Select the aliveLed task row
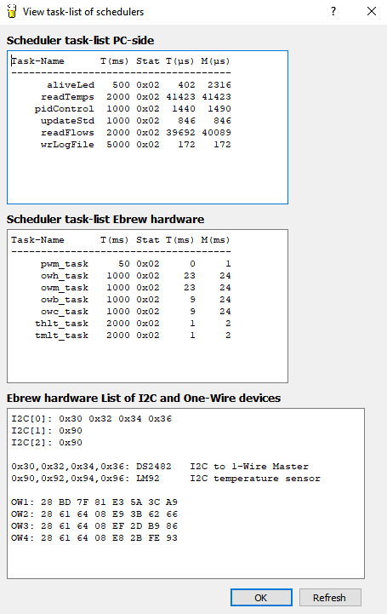 point(121,85)
